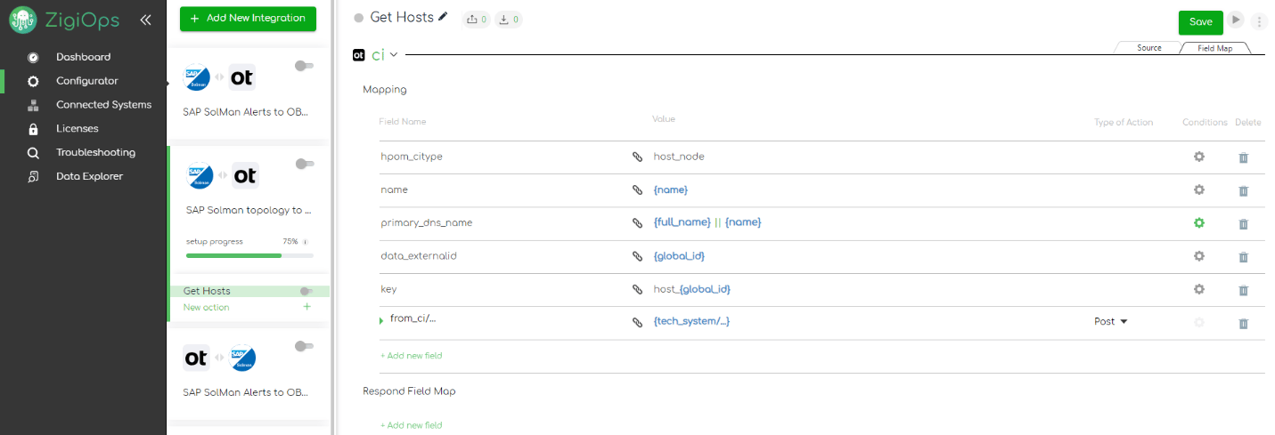Click upload counter badge showing 0
1275x435 pixels.
tap(478, 20)
